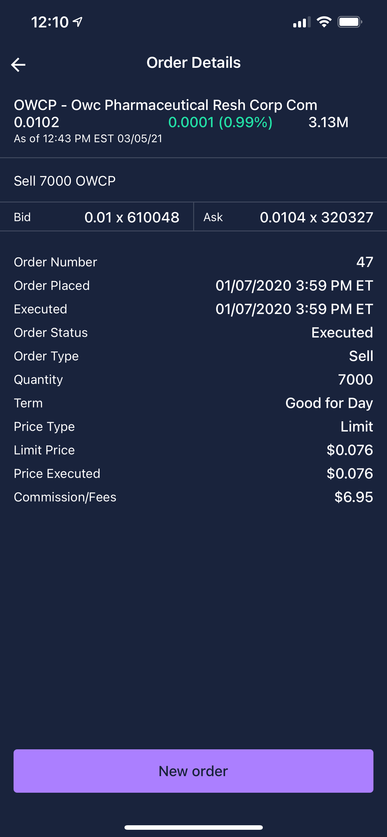Viewport: 387px width, 837px height.
Task: Tap the 12:10 clock in status bar
Action: 50,22
